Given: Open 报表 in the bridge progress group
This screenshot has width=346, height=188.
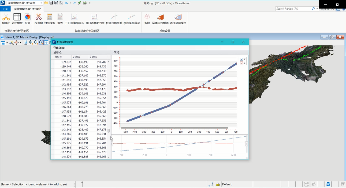Looking at the screenshot, I should pos(28,19).
